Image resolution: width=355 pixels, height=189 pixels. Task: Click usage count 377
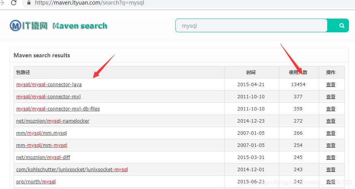[298, 97]
